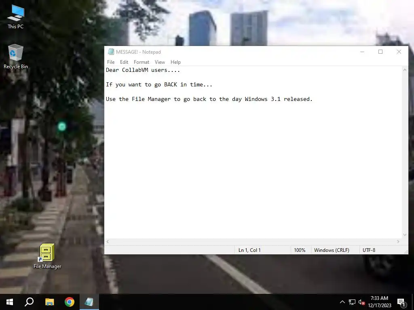Click the muted volume tray icon

(x=362, y=302)
